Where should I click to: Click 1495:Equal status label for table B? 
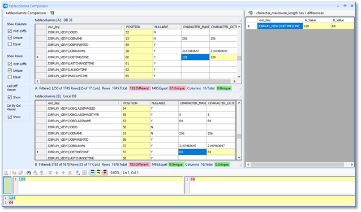coord(159,165)
